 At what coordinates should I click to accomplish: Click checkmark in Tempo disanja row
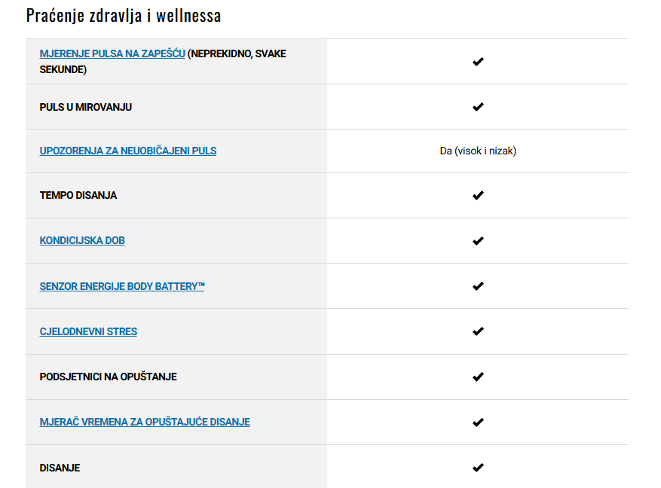[478, 195]
